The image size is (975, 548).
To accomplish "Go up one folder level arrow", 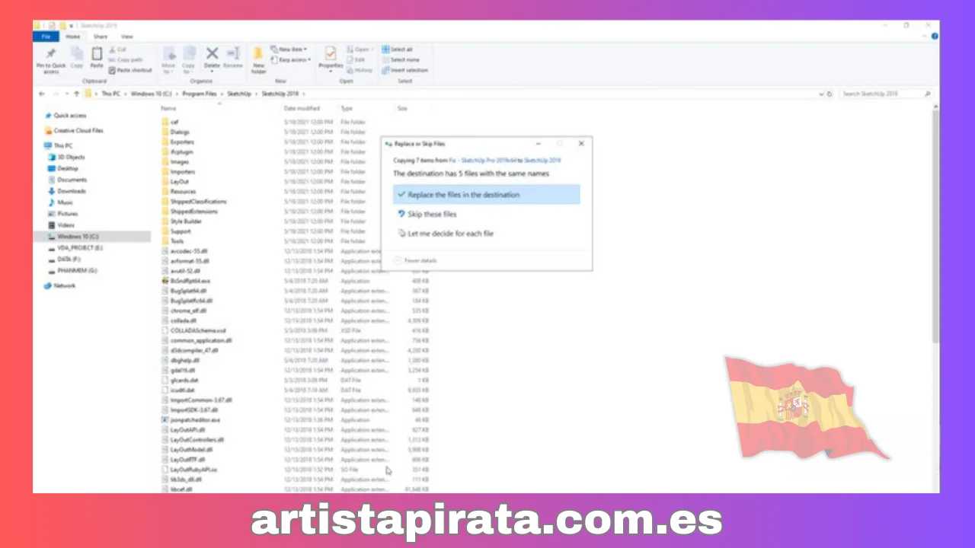I will coord(77,94).
